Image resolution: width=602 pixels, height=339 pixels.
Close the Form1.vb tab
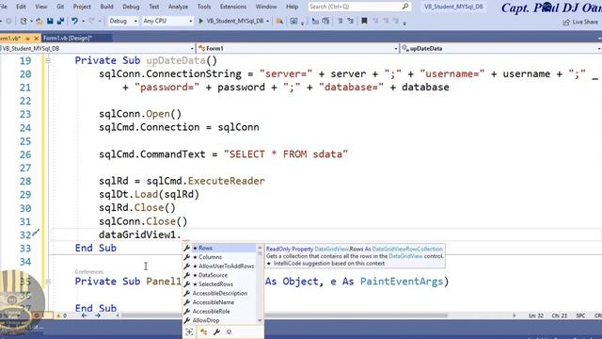[x=37, y=39]
